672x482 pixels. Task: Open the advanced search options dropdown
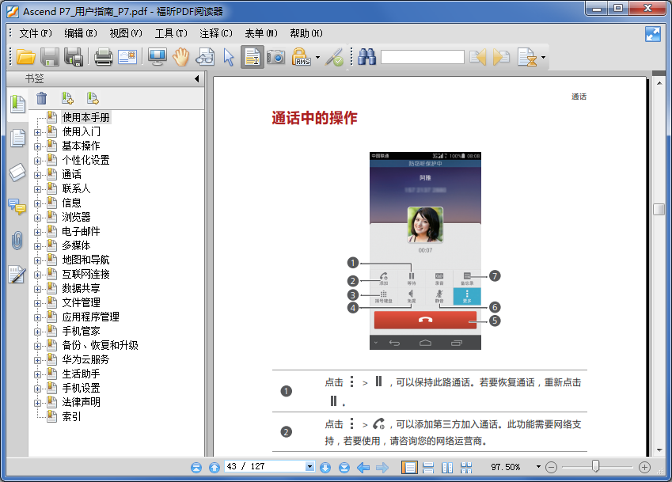[543, 57]
